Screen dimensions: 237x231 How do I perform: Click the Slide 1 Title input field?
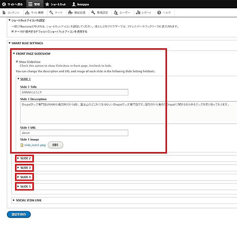(x=75, y=92)
